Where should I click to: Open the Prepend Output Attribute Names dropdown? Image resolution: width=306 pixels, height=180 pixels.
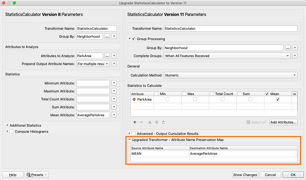click(x=93, y=64)
